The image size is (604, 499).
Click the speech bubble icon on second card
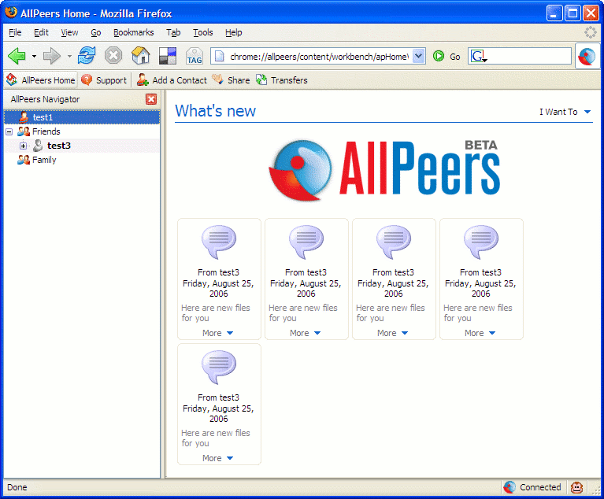tap(306, 242)
